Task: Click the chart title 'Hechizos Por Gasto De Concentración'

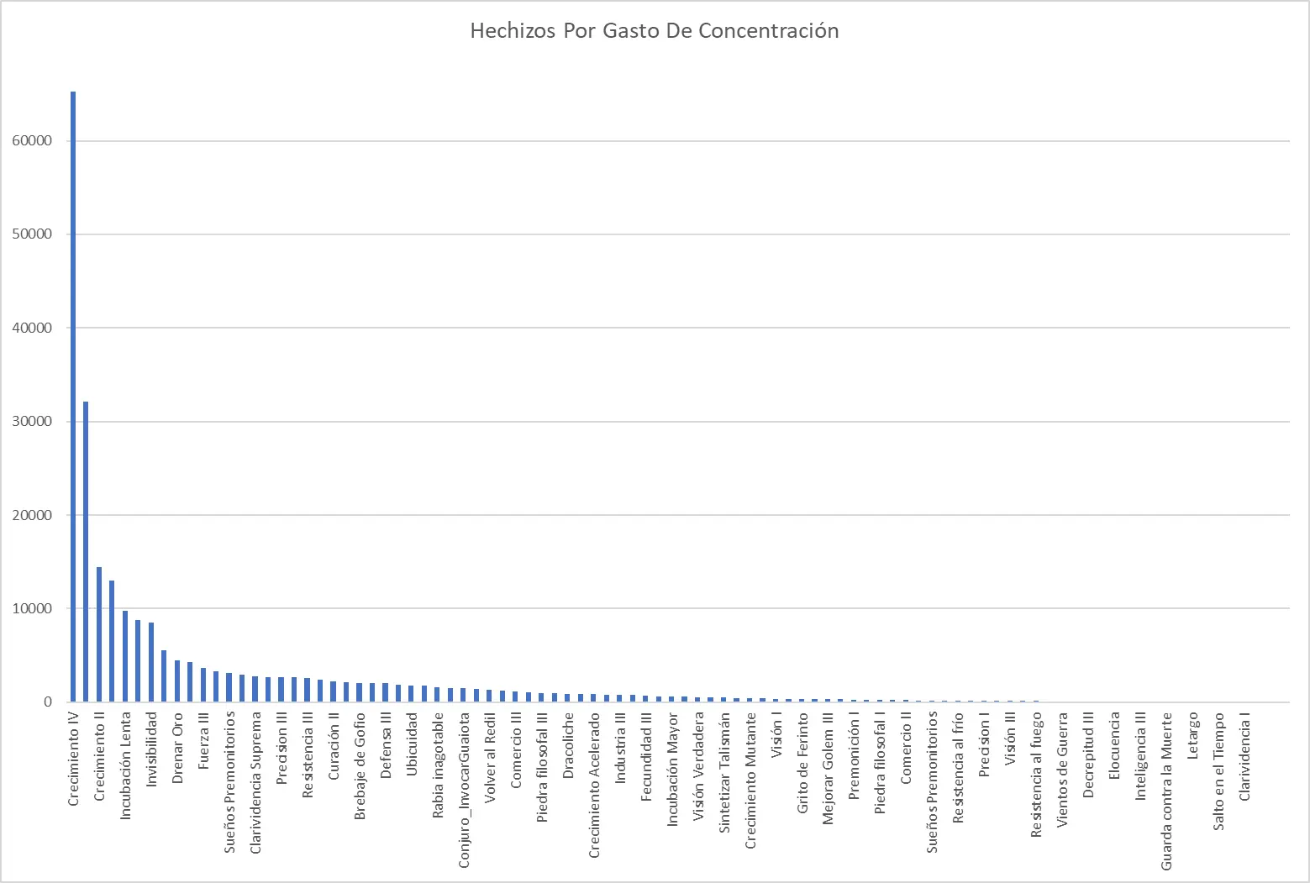Action: click(x=654, y=31)
